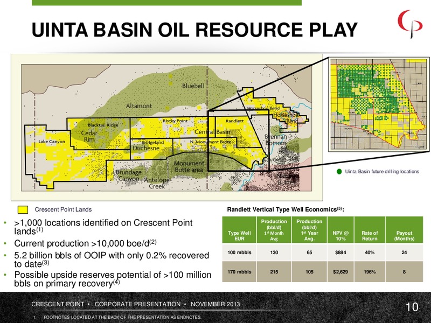Select the '>1,000 locations identified' bullet
This screenshot has height=323, width=431.
[103, 227]
